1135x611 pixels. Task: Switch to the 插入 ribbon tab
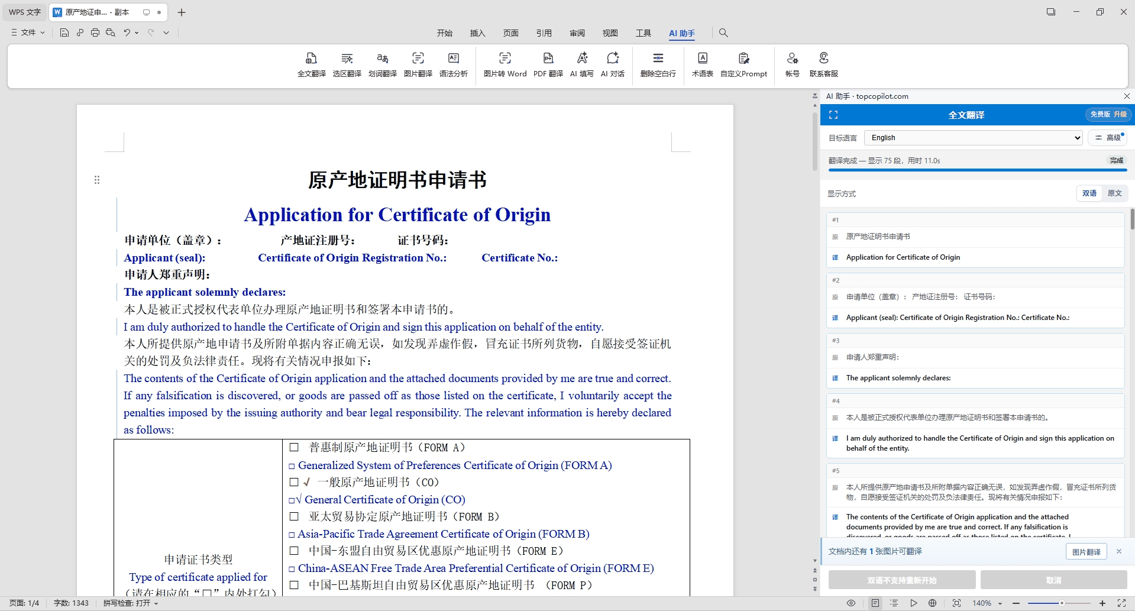tap(478, 33)
